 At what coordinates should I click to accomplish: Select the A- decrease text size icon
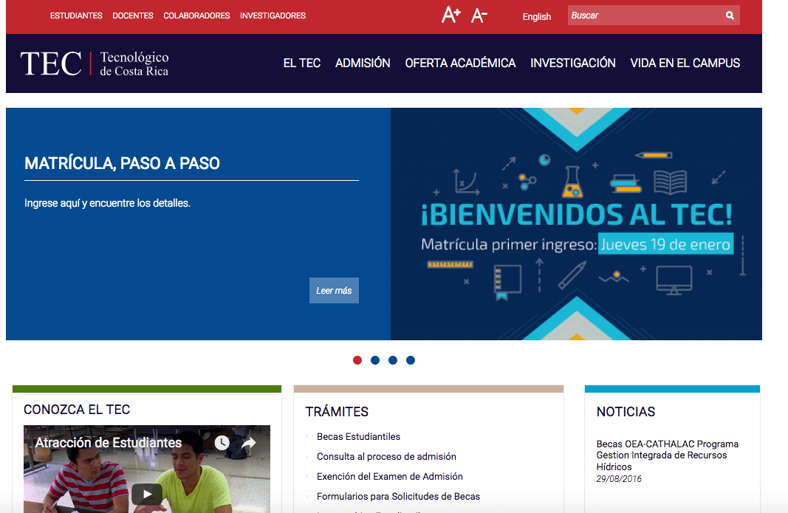click(478, 14)
